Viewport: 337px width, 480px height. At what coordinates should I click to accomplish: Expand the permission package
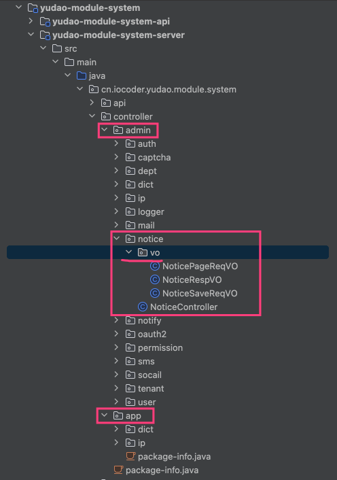point(116,347)
